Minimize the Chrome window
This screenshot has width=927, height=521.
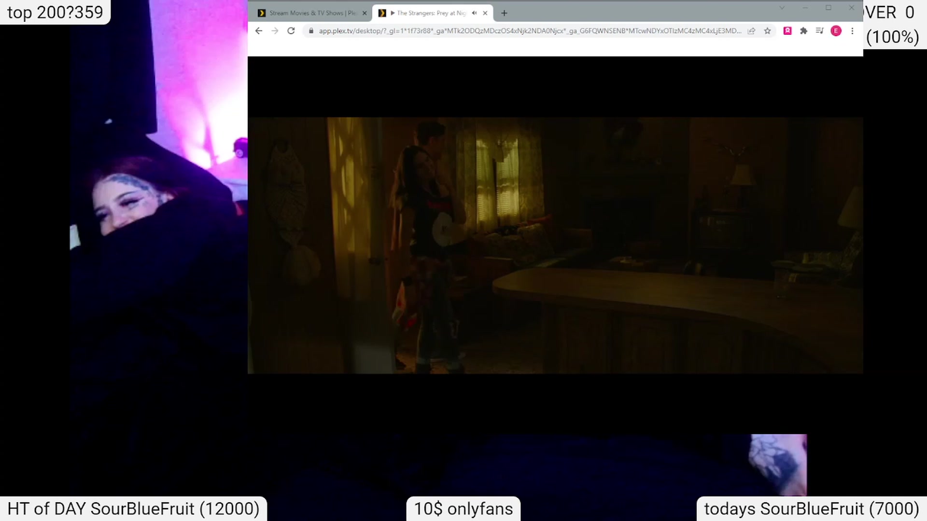point(805,8)
